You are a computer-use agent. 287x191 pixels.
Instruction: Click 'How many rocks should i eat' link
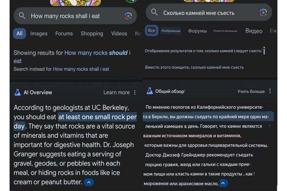(96, 53)
